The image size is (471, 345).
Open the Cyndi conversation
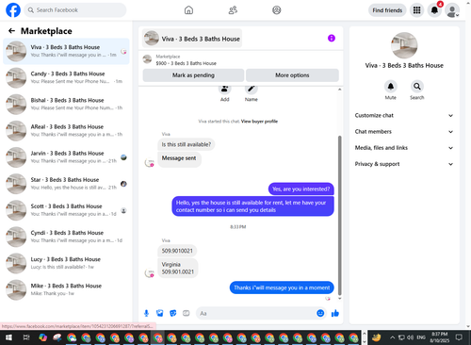[x=66, y=237]
